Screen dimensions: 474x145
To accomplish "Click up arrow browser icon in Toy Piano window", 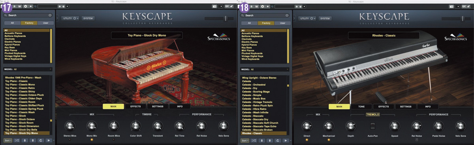I will coord(33,140).
